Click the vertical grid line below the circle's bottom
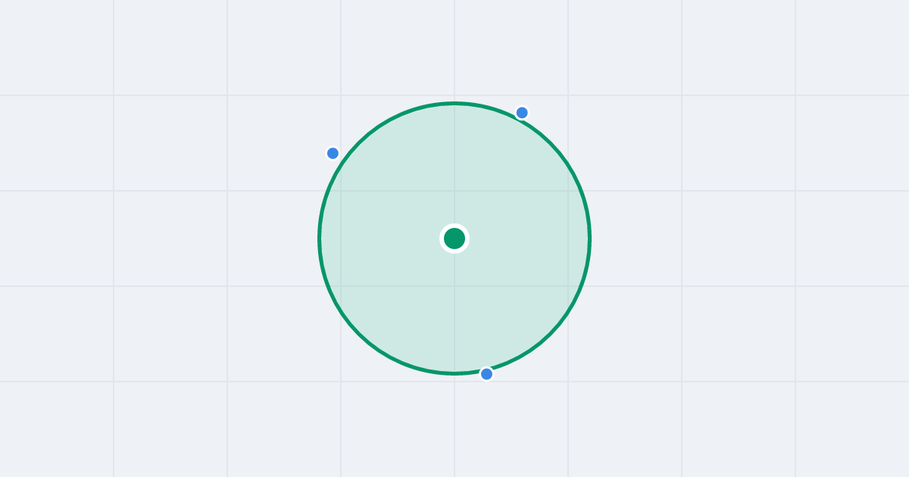Screen dimensions: 909x477 tap(454, 424)
